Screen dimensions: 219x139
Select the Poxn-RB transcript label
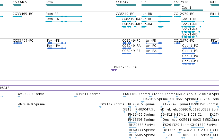[x=52, y=14]
